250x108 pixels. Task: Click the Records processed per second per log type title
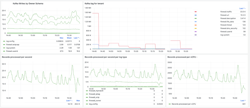[108, 57]
